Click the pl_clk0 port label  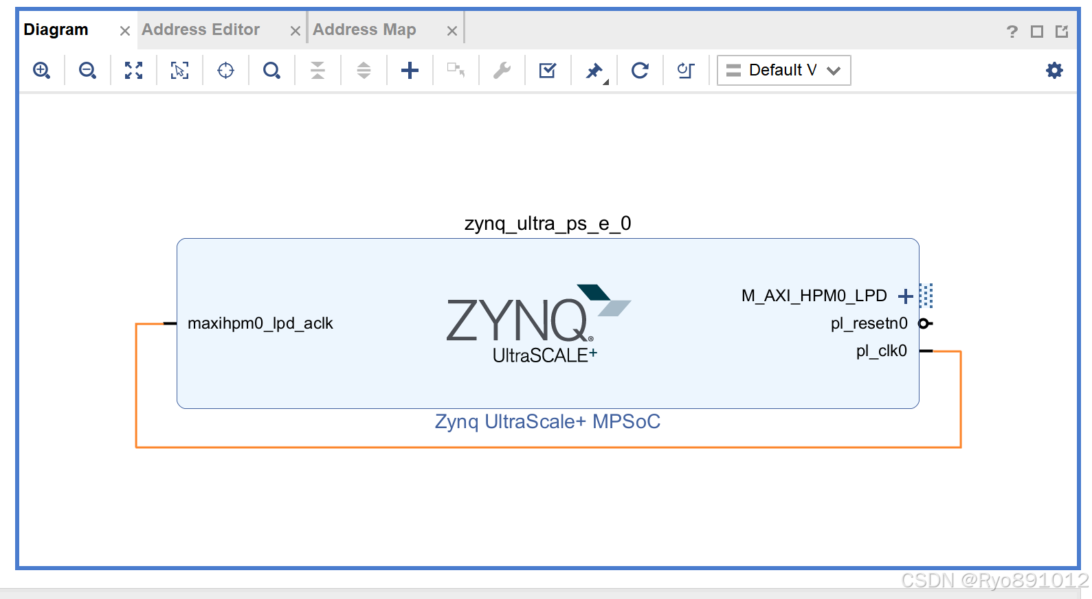(x=882, y=351)
